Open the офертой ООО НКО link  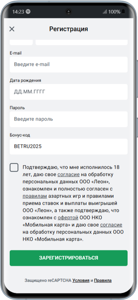68,218
